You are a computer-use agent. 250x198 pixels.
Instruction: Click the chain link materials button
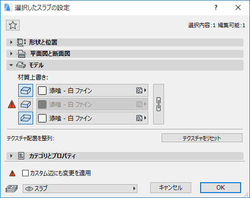click(159, 104)
